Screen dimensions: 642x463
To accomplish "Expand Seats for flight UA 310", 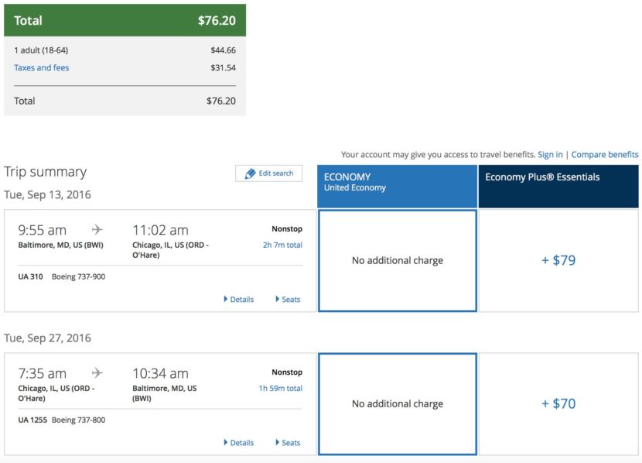I will pos(288,300).
